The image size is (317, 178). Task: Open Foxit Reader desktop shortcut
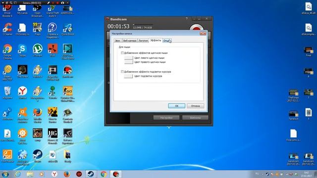point(7,156)
